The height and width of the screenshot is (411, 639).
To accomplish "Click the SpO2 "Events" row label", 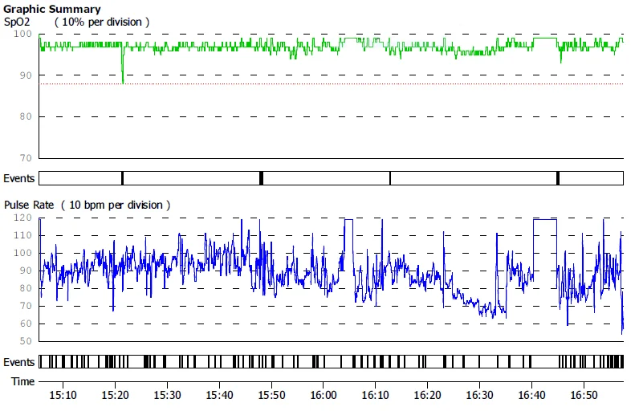I will click(18, 178).
